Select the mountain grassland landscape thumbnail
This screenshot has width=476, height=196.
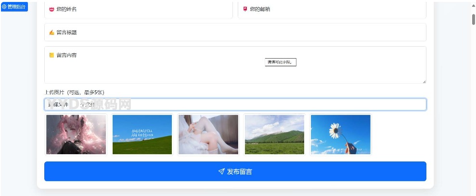pyautogui.click(x=274, y=135)
